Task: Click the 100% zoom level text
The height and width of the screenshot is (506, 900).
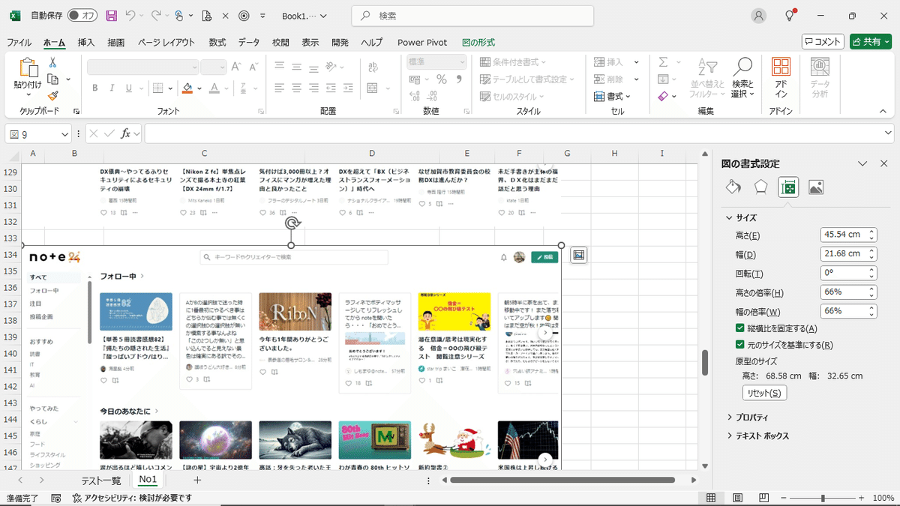Action: click(883, 498)
